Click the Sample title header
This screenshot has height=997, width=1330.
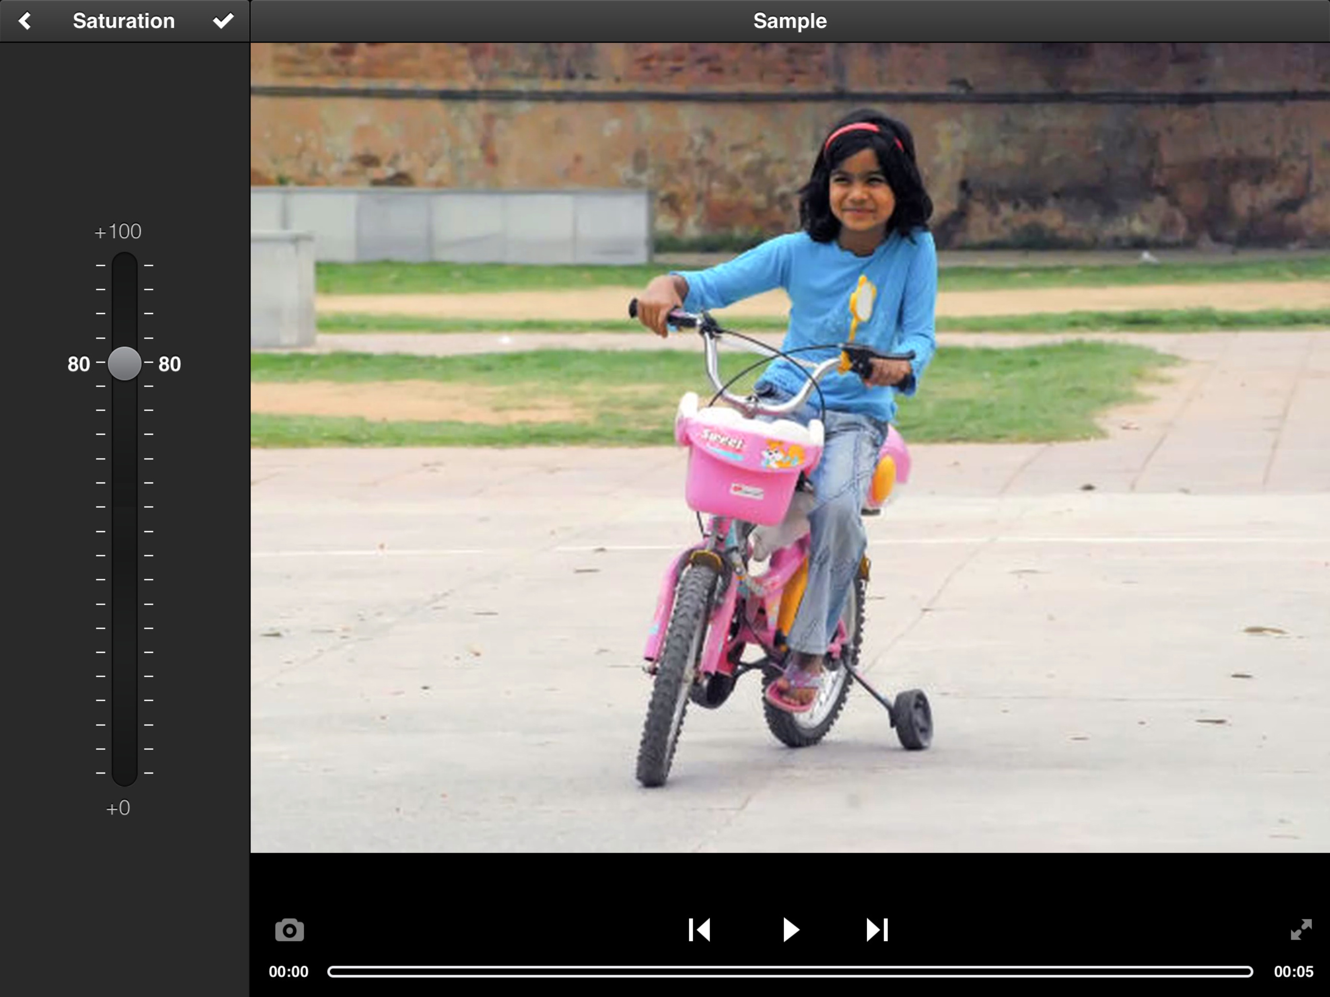[x=790, y=21]
